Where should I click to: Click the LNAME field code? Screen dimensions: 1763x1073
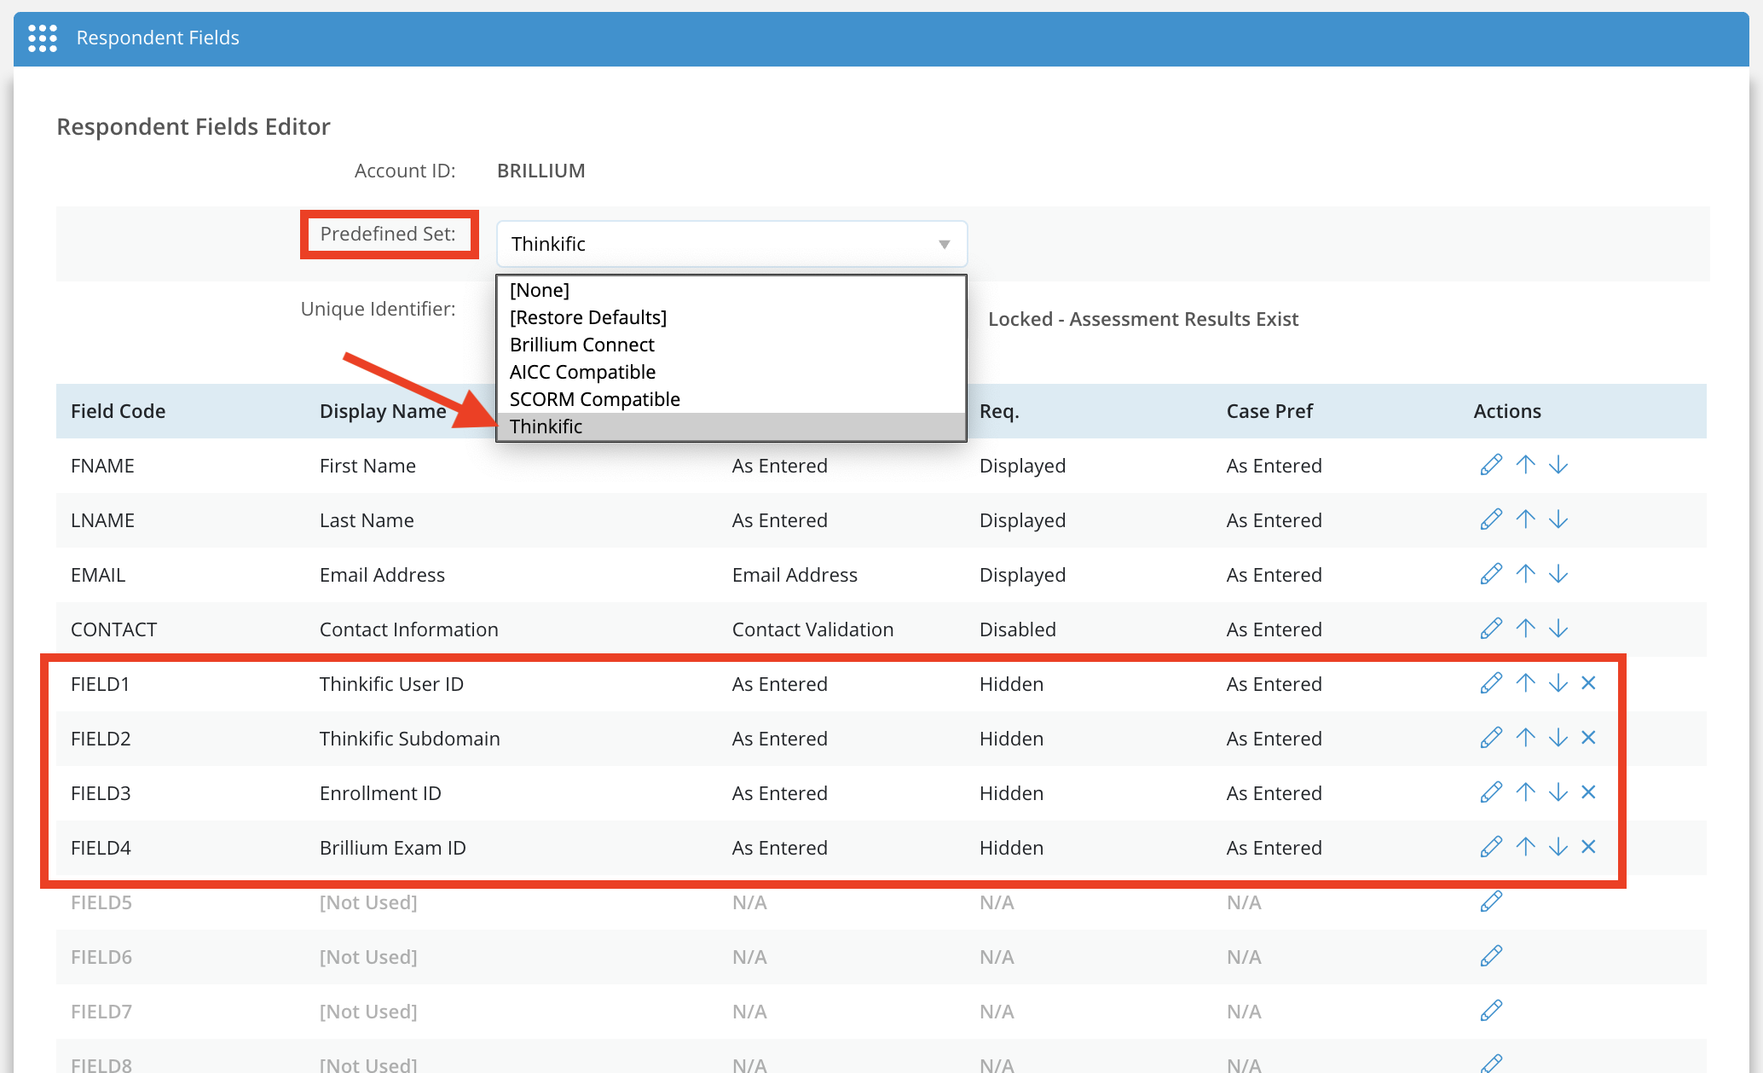103,520
